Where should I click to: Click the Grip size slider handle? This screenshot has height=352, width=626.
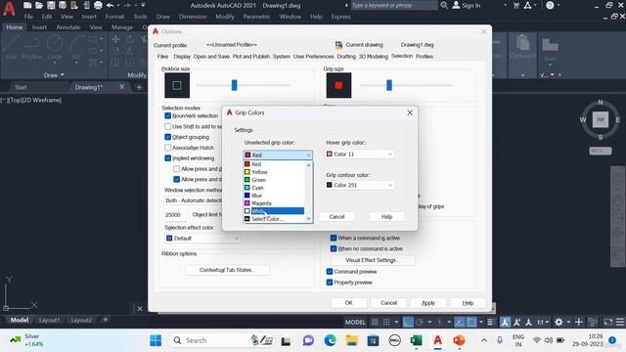coord(389,85)
